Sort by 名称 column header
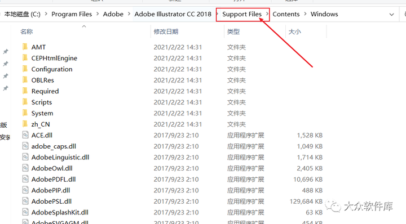This screenshot has width=406, height=224. point(27,32)
